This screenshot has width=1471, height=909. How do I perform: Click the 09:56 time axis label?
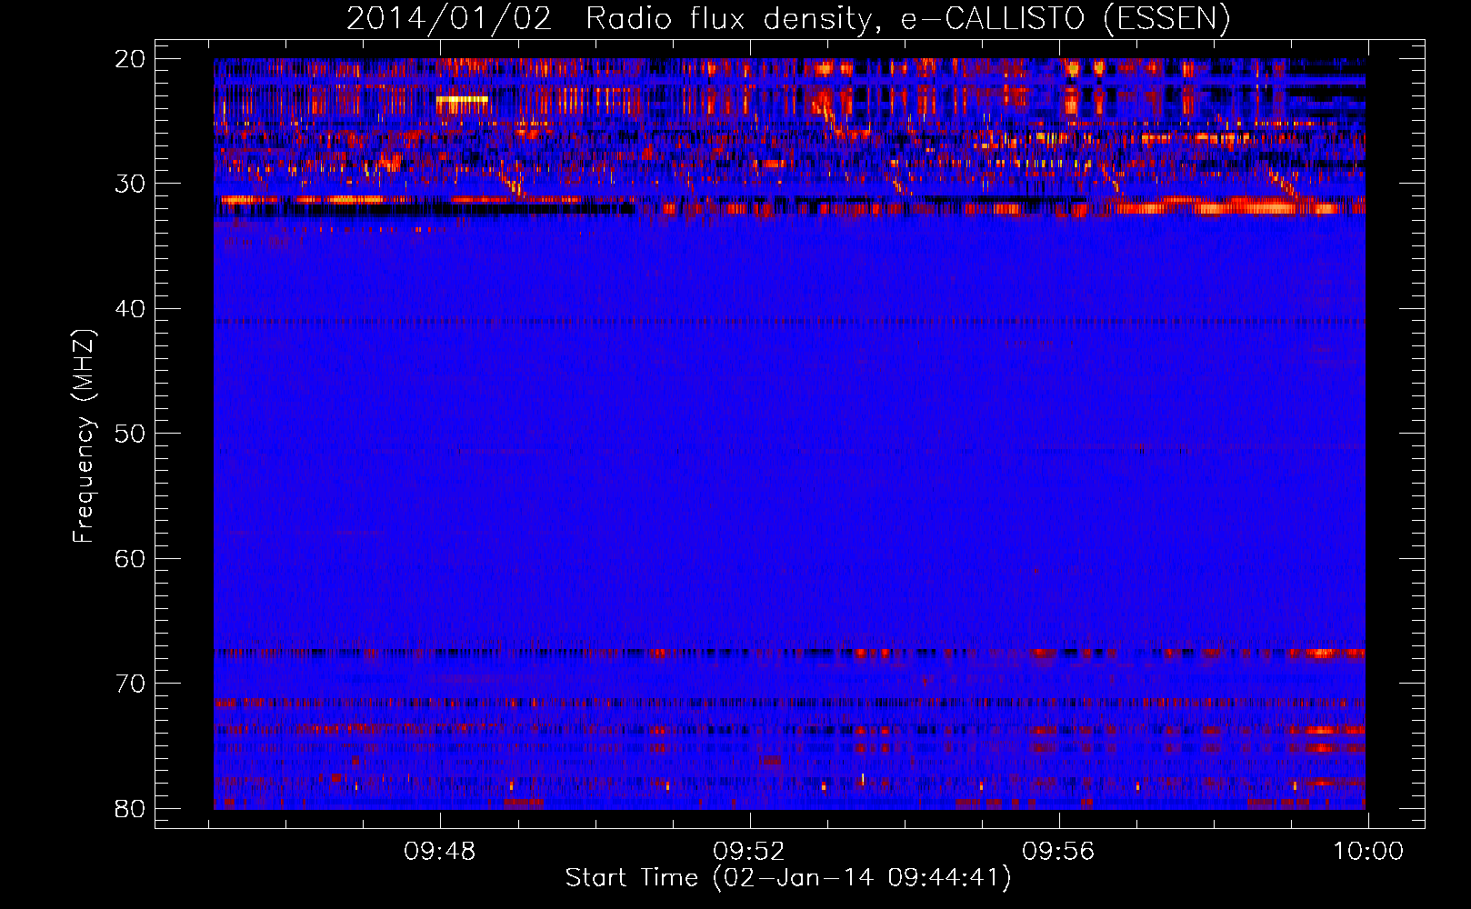coord(1058,852)
